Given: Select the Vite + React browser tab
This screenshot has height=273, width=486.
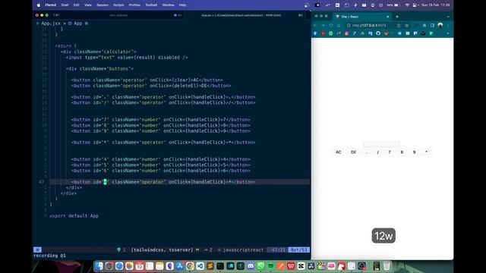Looking at the screenshot, I should pos(361,17).
